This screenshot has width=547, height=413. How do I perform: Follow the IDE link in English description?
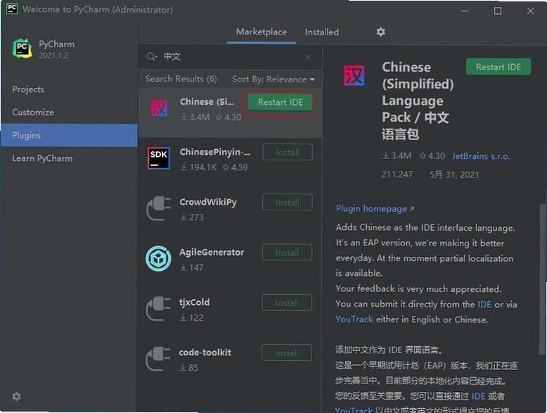tap(484, 305)
